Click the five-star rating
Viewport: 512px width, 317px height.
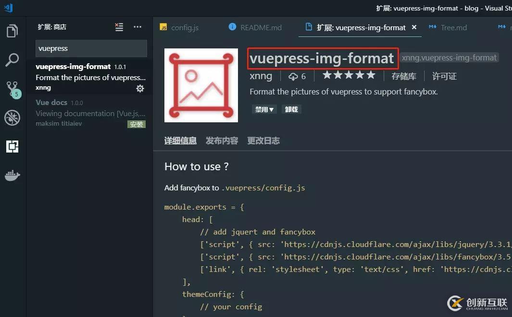click(x=349, y=76)
